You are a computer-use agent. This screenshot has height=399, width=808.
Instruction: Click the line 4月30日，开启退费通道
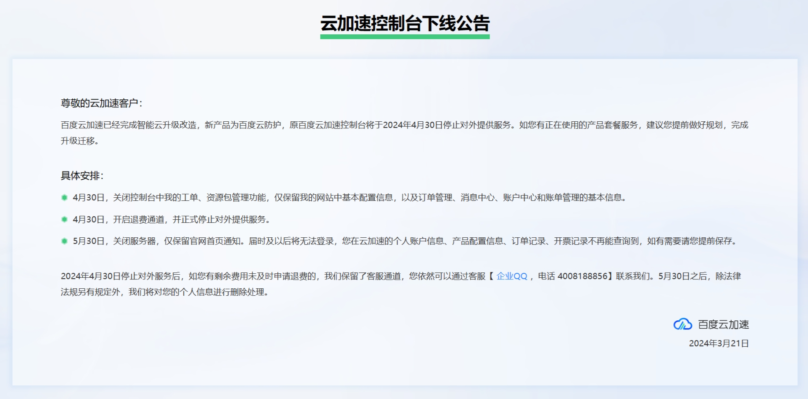(172, 219)
